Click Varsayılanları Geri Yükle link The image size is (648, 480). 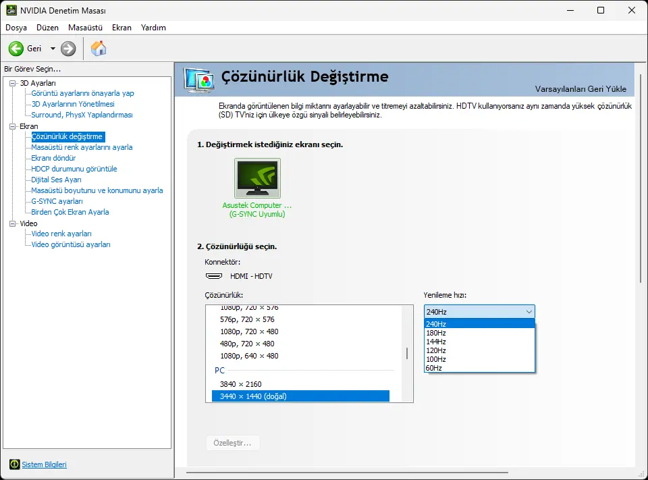[580, 89]
